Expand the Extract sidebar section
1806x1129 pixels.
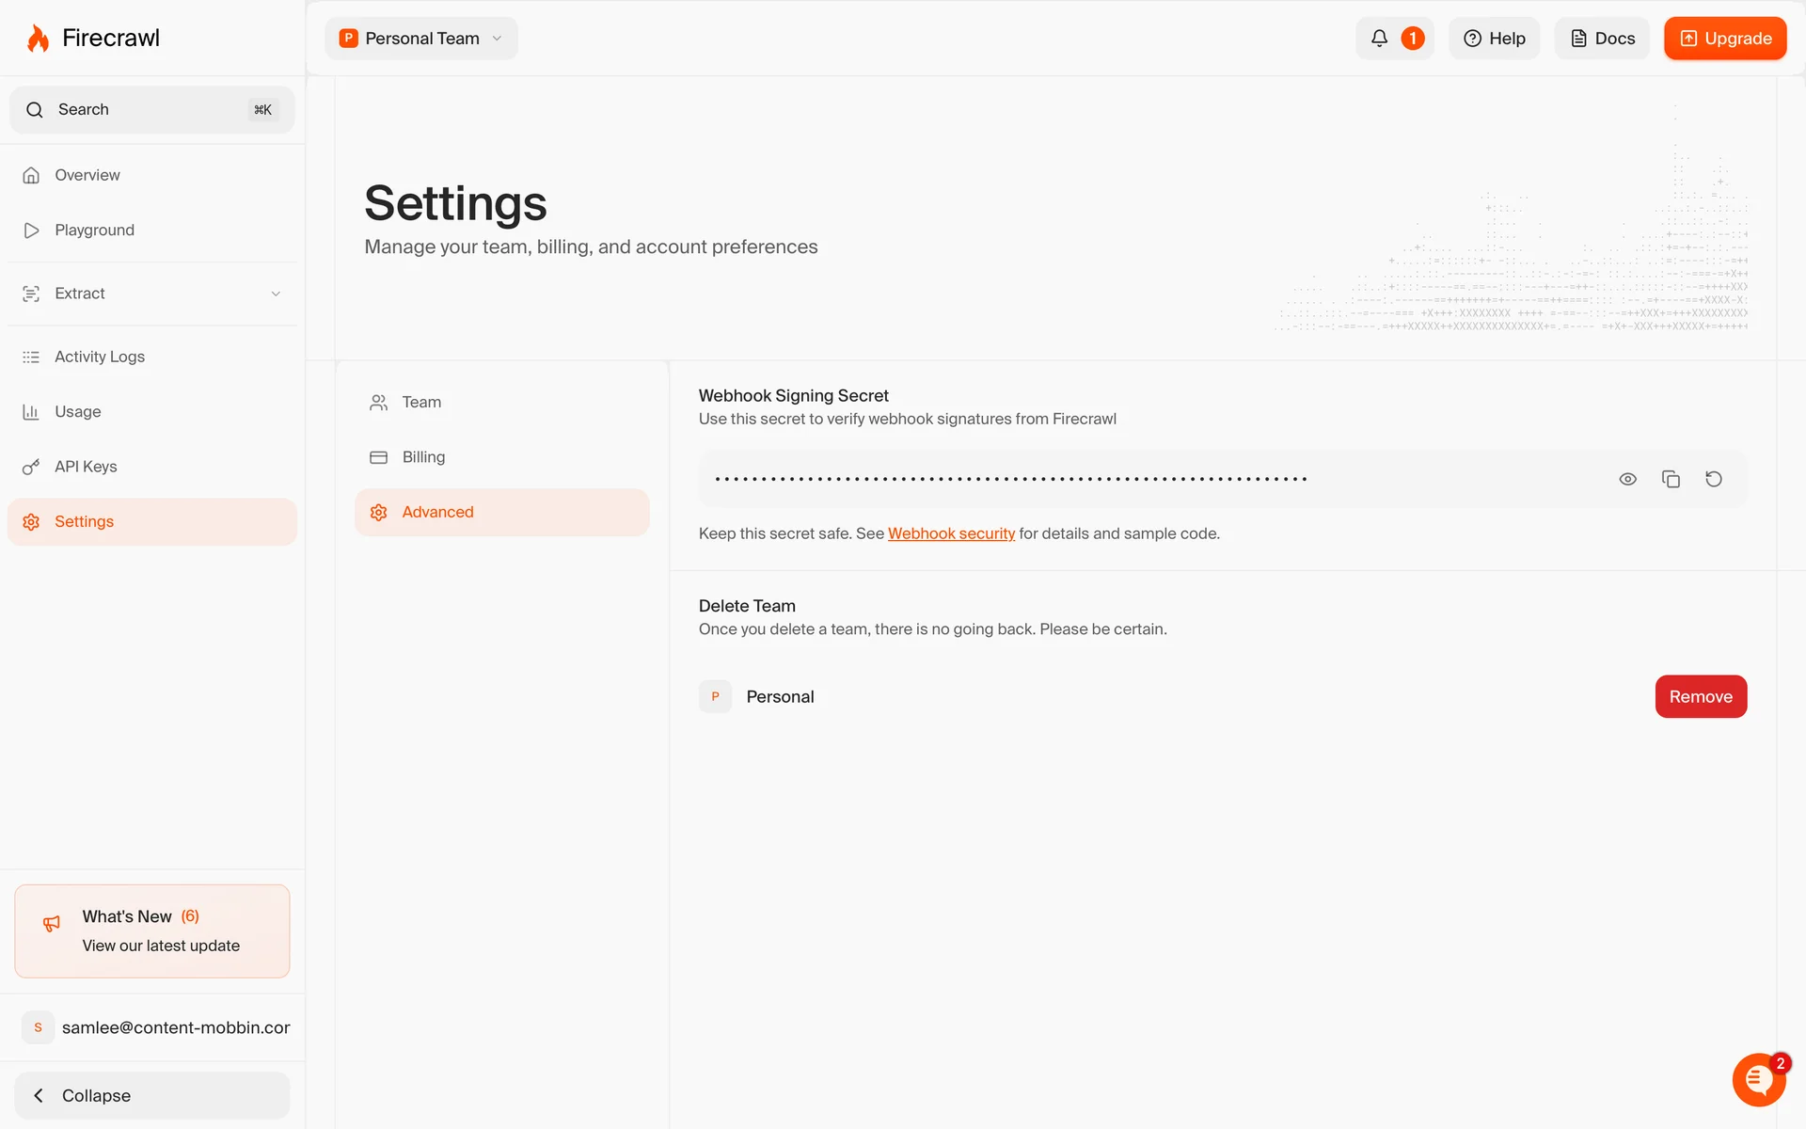(x=150, y=294)
